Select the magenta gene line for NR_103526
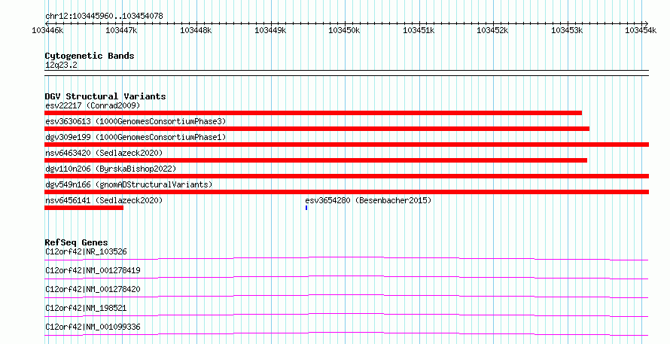670x344 pixels. 346,258
